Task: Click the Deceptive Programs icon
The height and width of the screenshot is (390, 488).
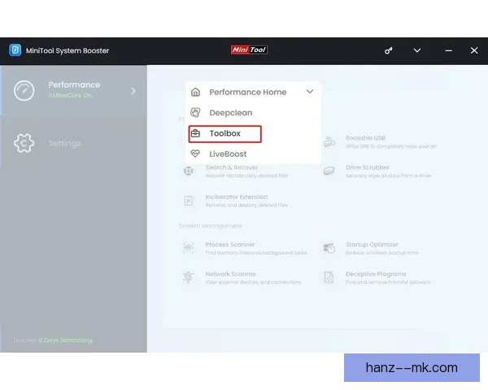Action: pos(329,277)
